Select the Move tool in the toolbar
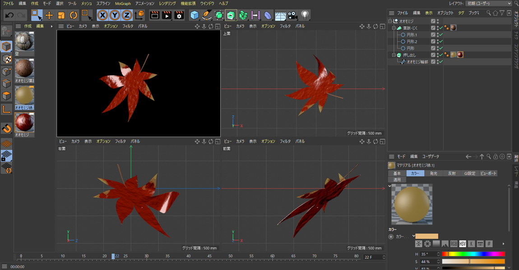Screen dimensions: 519x270 click(x=49, y=15)
